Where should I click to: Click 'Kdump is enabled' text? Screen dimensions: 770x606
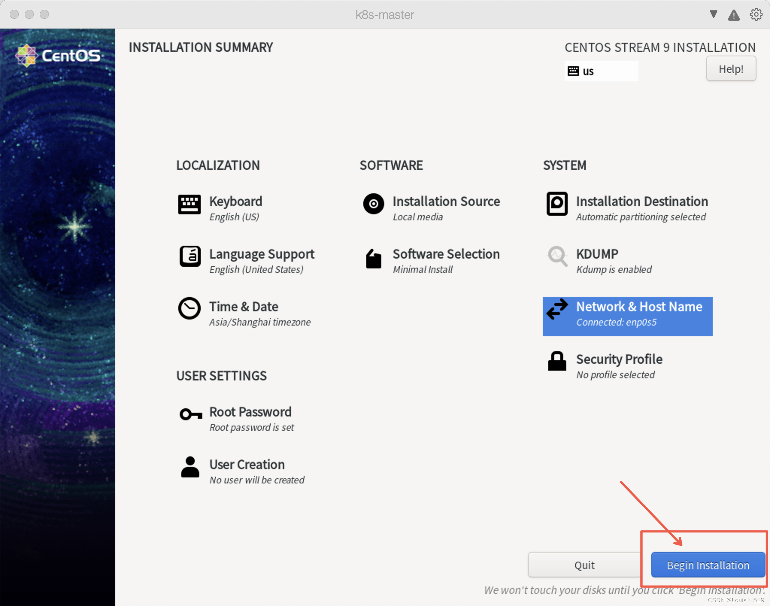click(614, 270)
